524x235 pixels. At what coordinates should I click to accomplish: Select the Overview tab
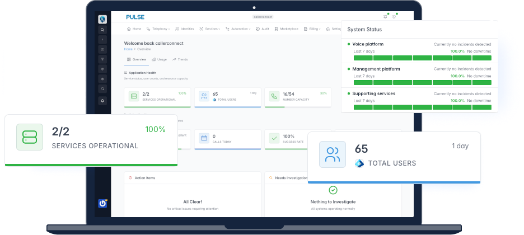pyautogui.click(x=137, y=59)
